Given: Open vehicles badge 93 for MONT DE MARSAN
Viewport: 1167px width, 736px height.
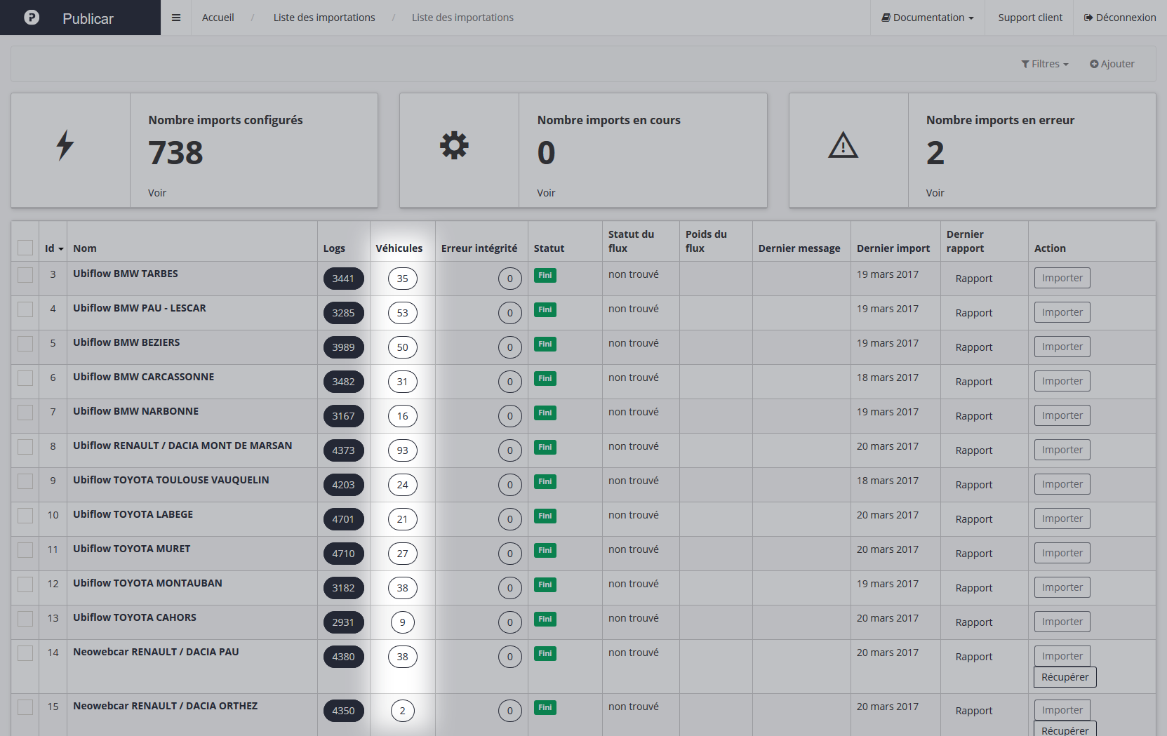Looking at the screenshot, I should click(403, 450).
